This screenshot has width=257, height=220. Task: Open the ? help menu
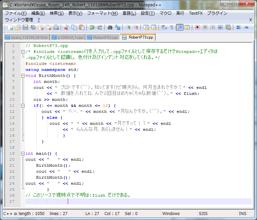39,20
